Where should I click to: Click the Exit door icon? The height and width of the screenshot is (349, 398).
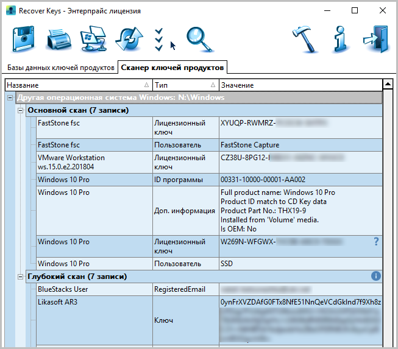point(376,39)
